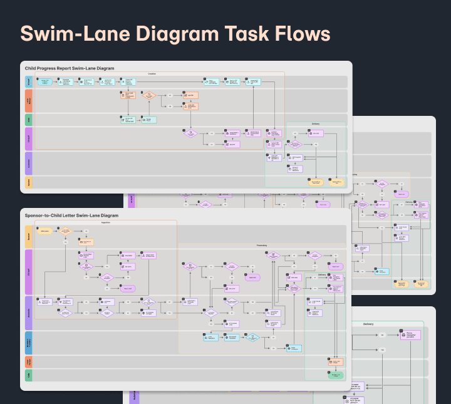
Task: Click the 'Processing' group label in Letter diagram
Action: 262,246
